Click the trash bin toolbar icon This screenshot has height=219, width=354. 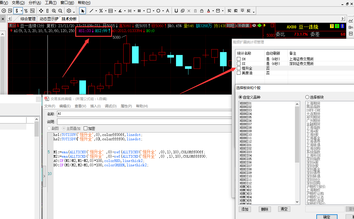pos(195,11)
